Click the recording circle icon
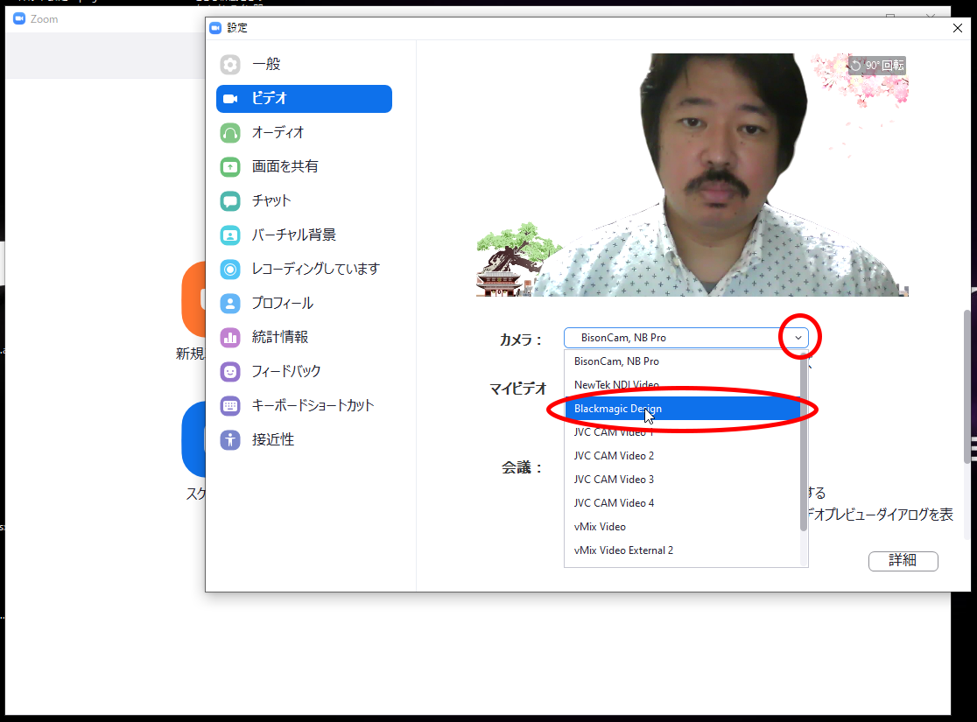The image size is (977, 722). click(x=230, y=270)
